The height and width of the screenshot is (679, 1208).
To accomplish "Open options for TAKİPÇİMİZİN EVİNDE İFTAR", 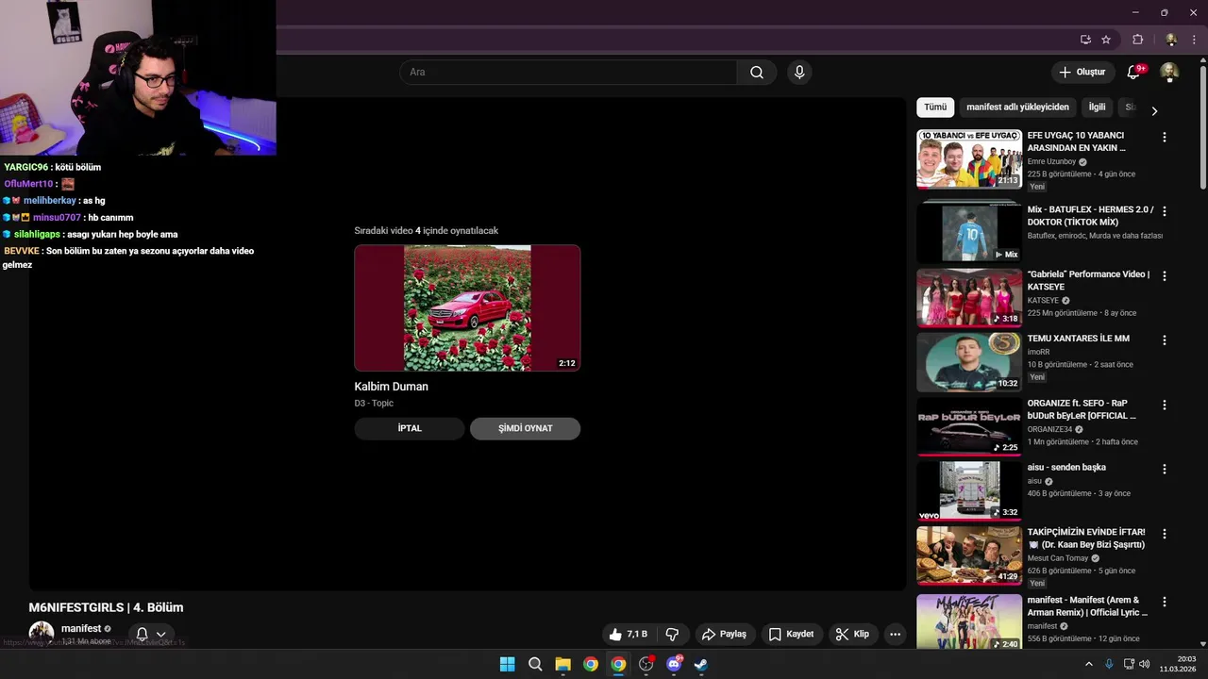I will (1164, 534).
